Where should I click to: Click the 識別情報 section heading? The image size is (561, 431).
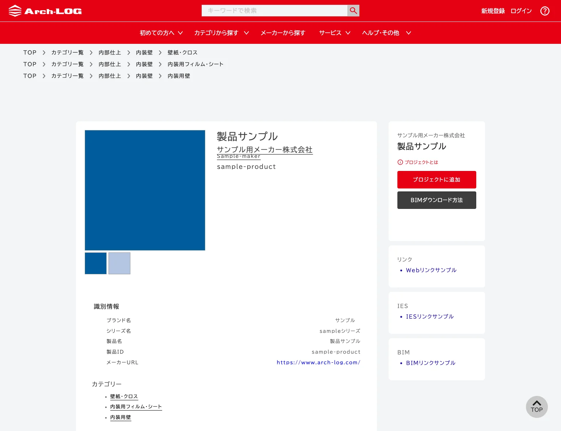pos(106,306)
